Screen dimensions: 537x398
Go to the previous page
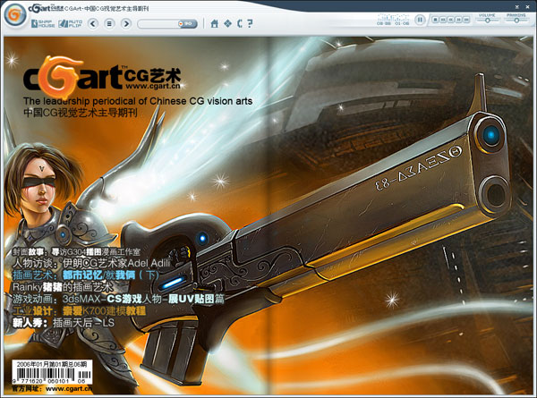tap(93, 23)
